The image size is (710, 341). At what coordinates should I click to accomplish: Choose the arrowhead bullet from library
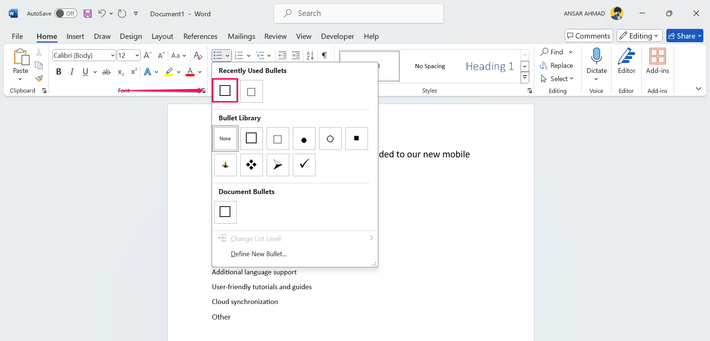point(278,165)
